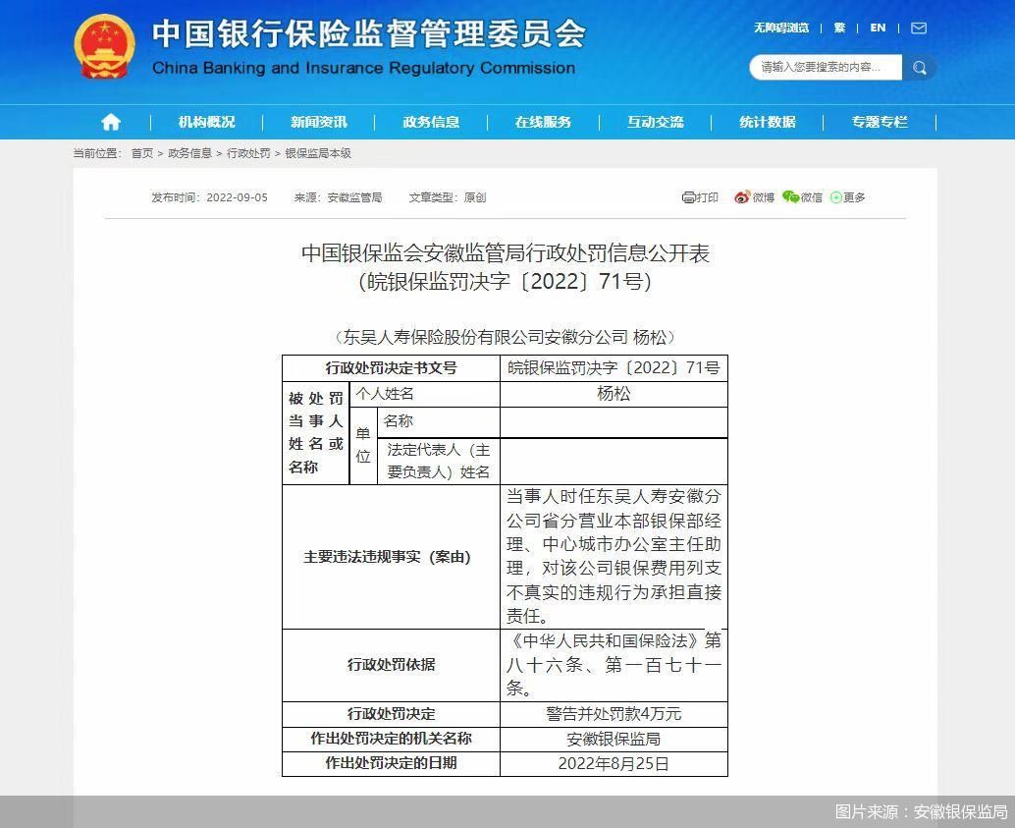The width and height of the screenshot is (1015, 828).
Task: Click the 更多 (more sharing) icon
Action: pyautogui.click(x=846, y=197)
